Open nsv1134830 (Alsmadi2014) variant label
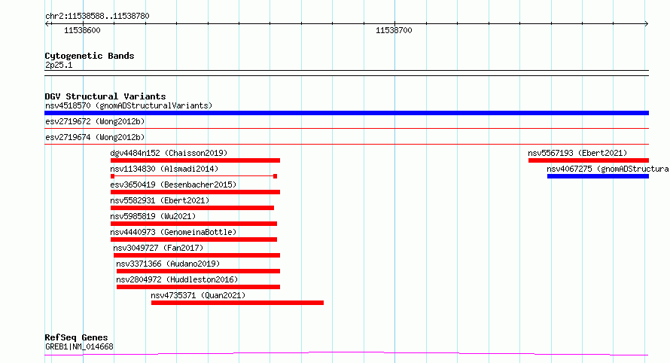The width and height of the screenshot is (670, 363). point(164,169)
